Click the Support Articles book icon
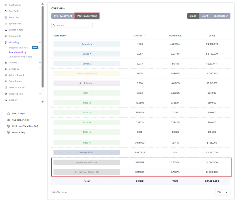 [x=9, y=120]
